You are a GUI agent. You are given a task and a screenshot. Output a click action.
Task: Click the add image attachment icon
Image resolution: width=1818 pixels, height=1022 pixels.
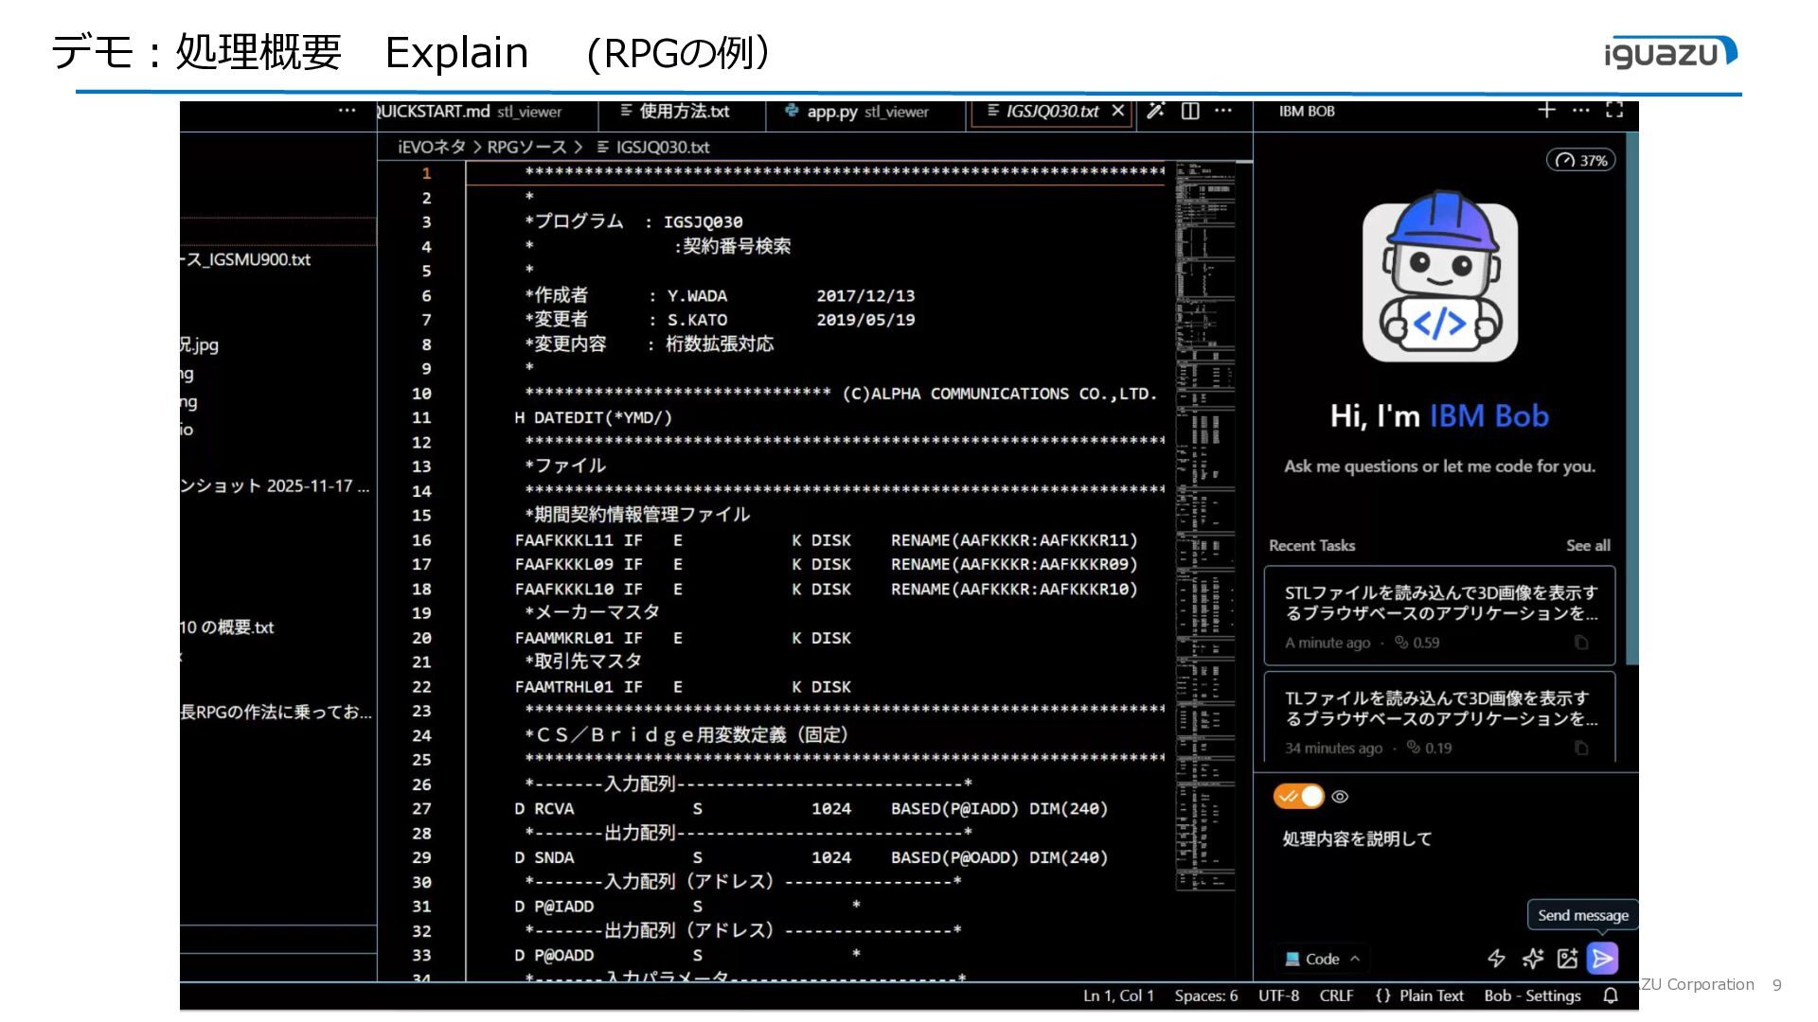click(1567, 959)
